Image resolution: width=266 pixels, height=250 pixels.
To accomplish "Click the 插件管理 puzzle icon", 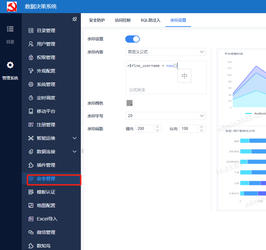I will click(31, 165).
